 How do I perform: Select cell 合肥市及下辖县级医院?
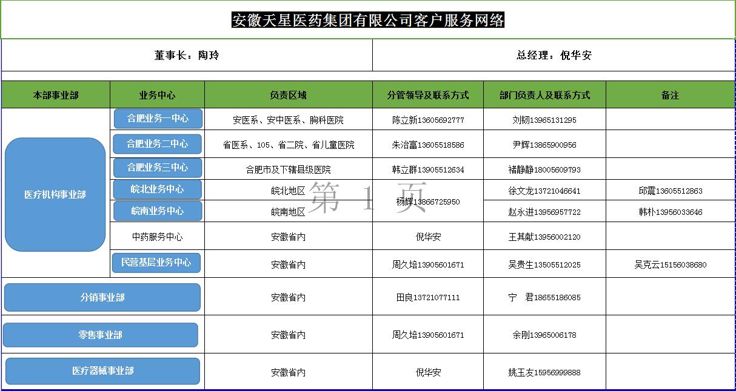[x=289, y=169]
